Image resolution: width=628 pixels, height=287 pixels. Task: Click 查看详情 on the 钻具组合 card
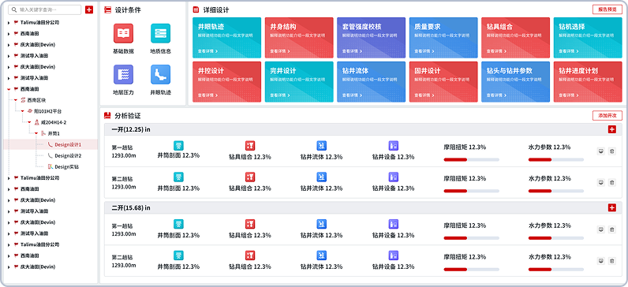[x=496, y=51]
